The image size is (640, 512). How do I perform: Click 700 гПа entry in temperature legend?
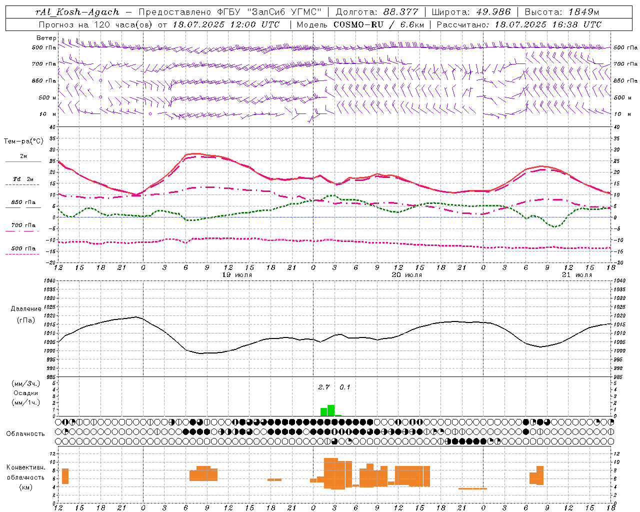pos(23,225)
